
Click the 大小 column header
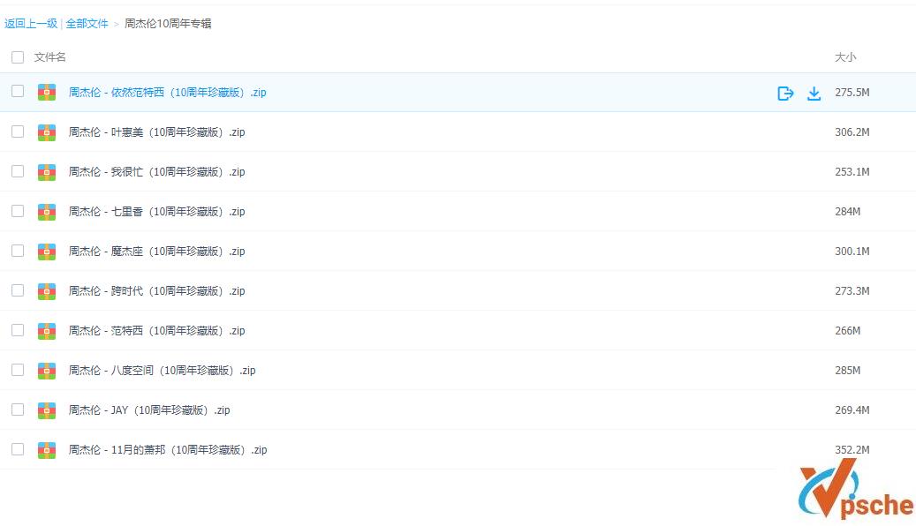844,56
